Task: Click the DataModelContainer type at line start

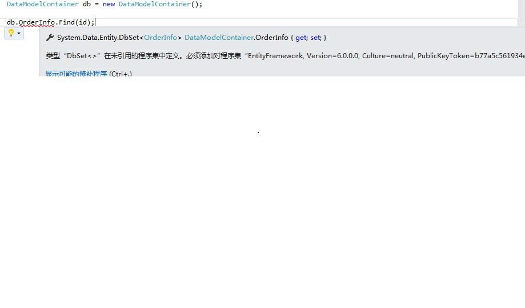Action: pos(42,4)
